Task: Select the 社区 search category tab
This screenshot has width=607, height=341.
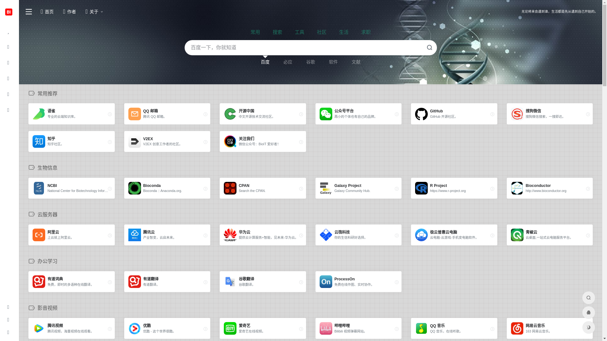Action: 322,32
